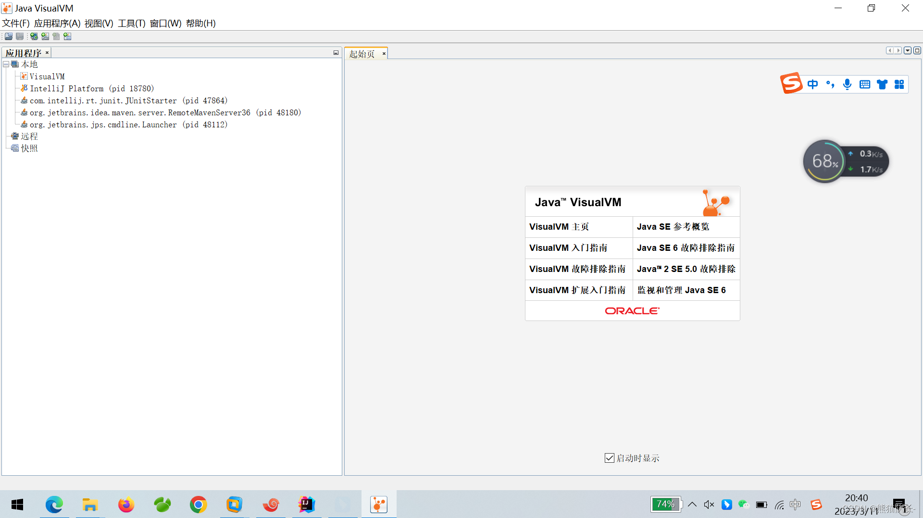
Task: Select IntelliJ Platform (pid 18780)
Action: (x=92, y=88)
